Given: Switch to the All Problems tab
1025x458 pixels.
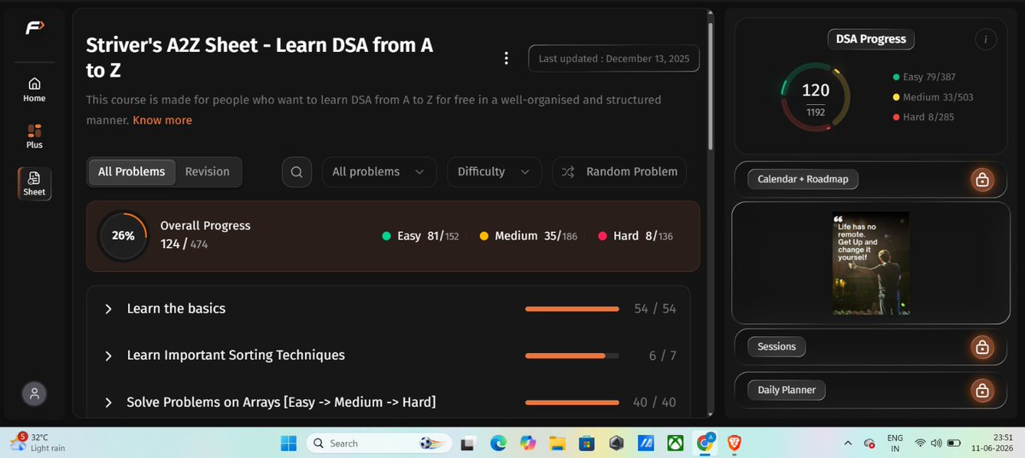Looking at the screenshot, I should click(x=132, y=171).
